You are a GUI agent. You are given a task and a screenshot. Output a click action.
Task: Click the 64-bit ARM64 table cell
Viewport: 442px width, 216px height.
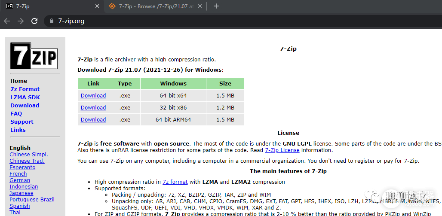[x=173, y=120]
